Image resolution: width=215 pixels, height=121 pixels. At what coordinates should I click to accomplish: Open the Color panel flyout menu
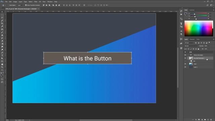214,10
